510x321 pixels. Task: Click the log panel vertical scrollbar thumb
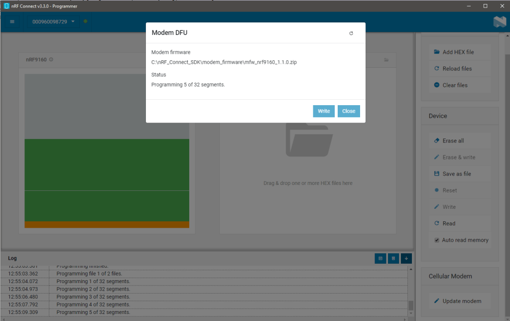point(411,306)
